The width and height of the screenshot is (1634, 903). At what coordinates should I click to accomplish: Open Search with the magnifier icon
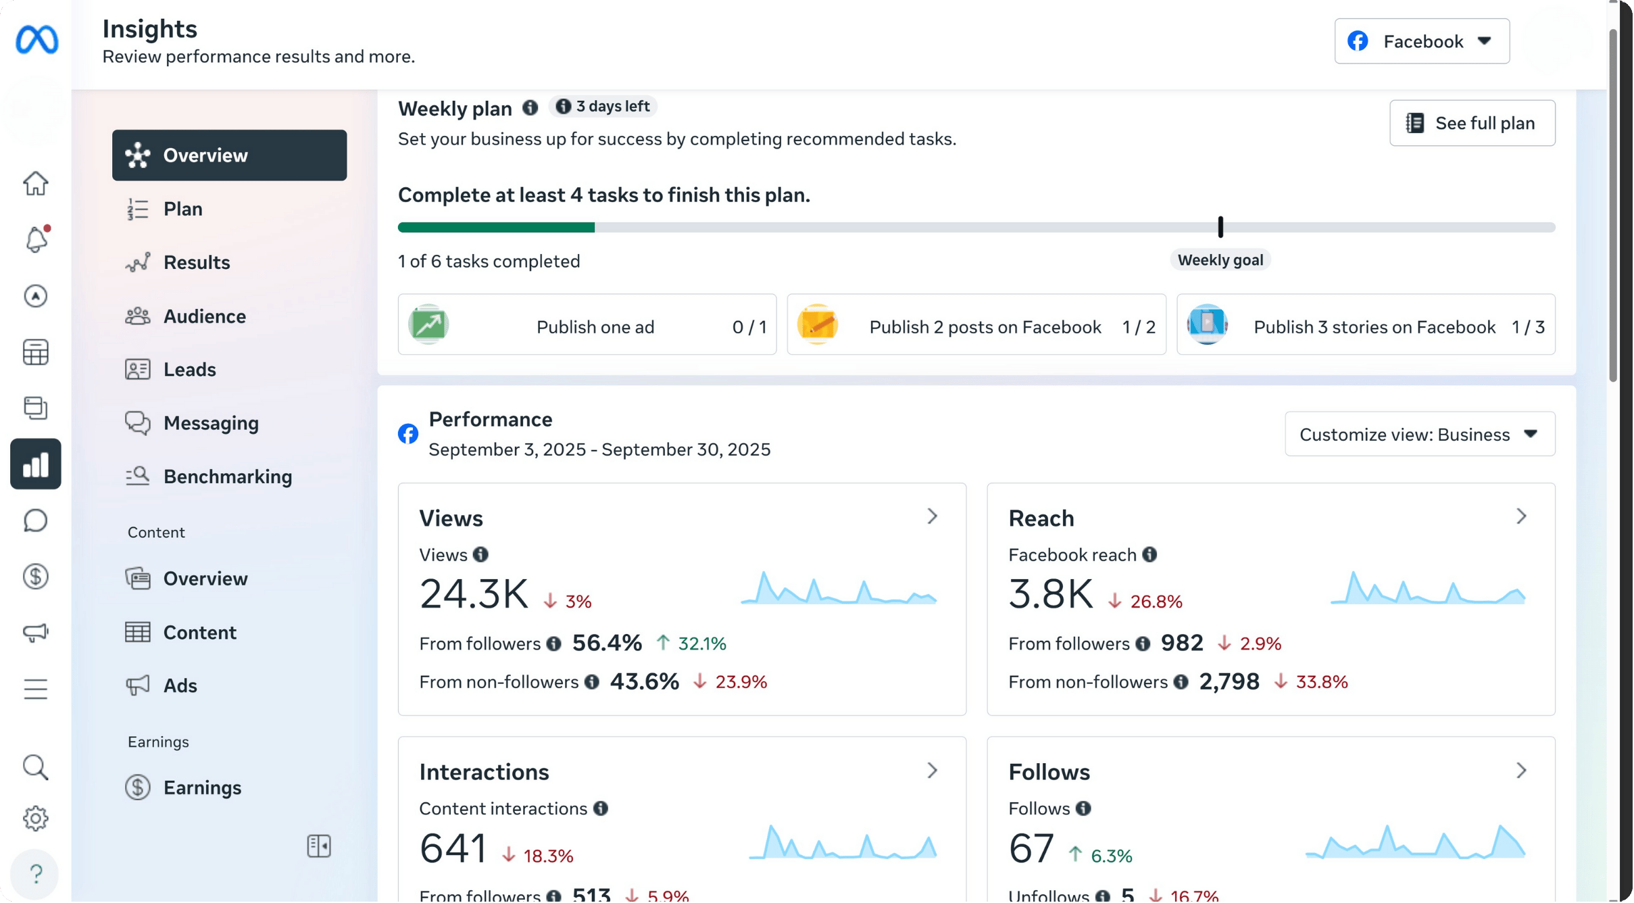click(x=35, y=767)
